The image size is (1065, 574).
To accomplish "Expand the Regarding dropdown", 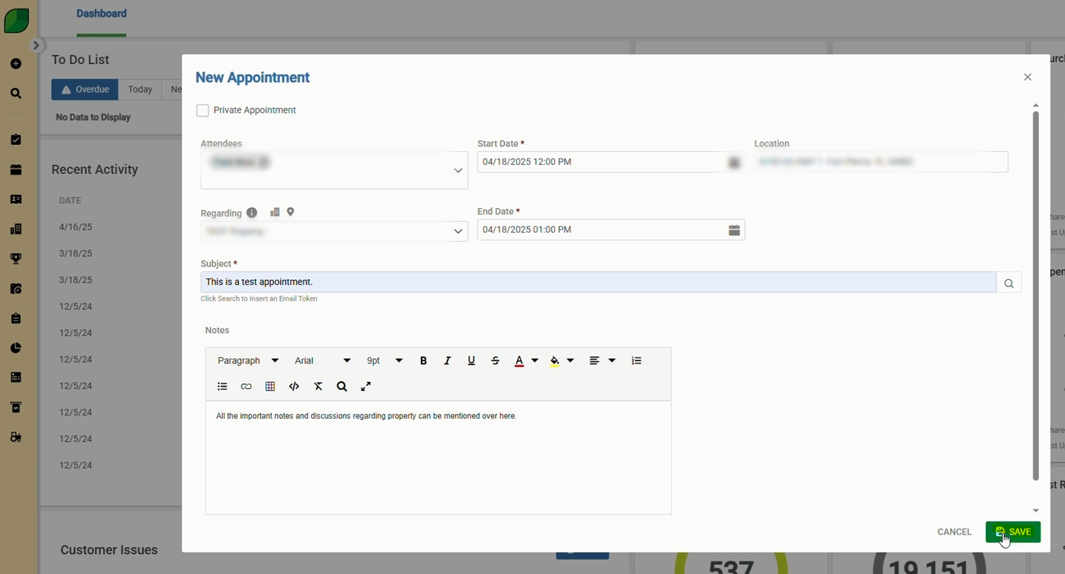I will point(458,232).
